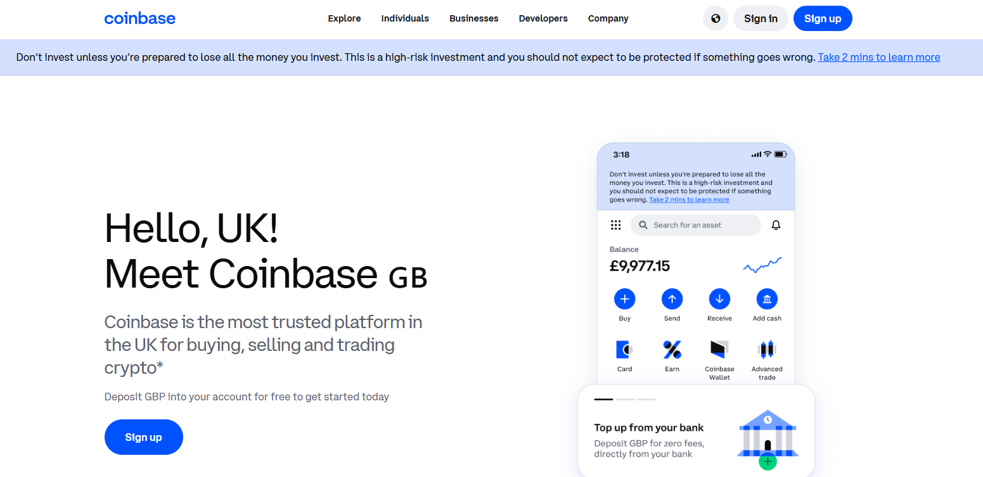The height and width of the screenshot is (477, 983).
Task: Open the Individuals menu
Action: click(405, 18)
